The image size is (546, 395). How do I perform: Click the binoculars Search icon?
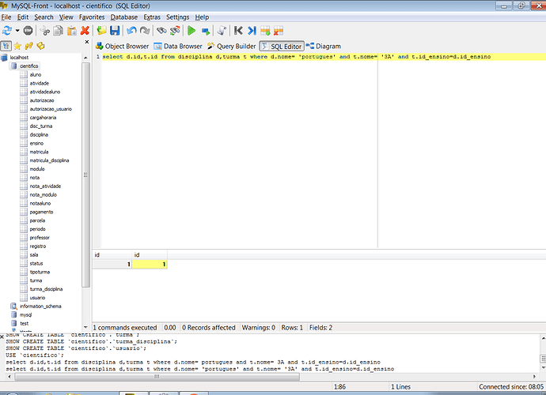tap(161, 30)
